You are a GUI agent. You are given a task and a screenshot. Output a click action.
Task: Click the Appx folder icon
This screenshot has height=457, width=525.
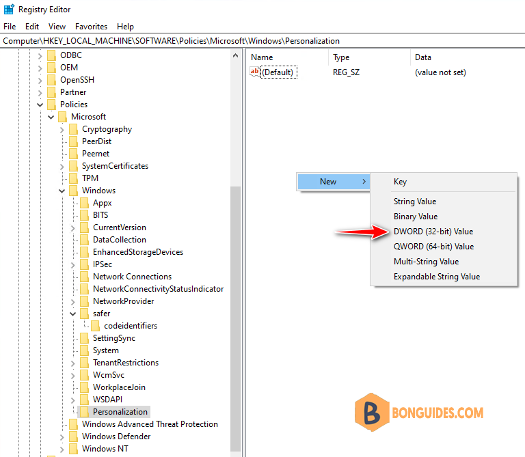(x=84, y=203)
